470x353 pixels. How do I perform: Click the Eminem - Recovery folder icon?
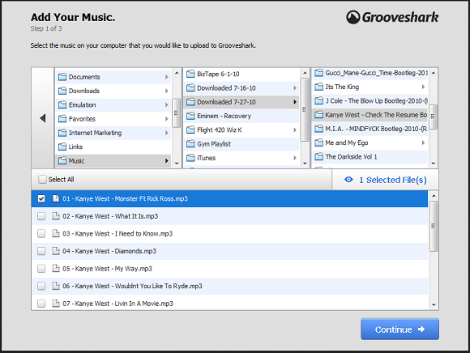[190, 116]
